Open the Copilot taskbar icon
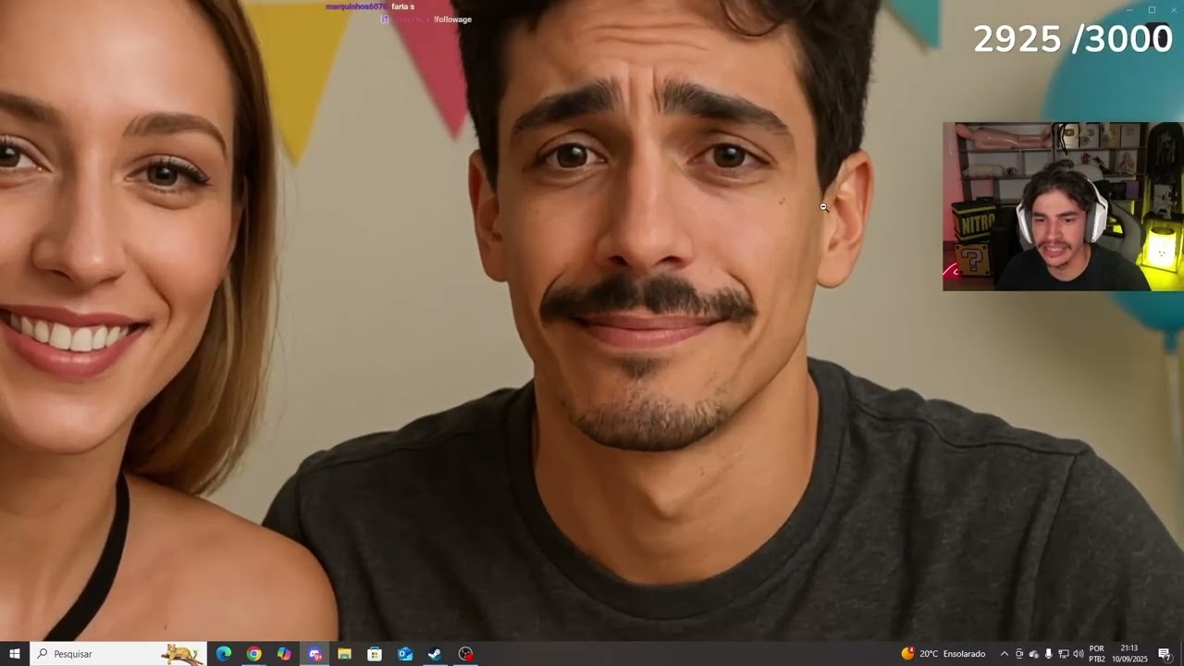 pyautogui.click(x=284, y=653)
